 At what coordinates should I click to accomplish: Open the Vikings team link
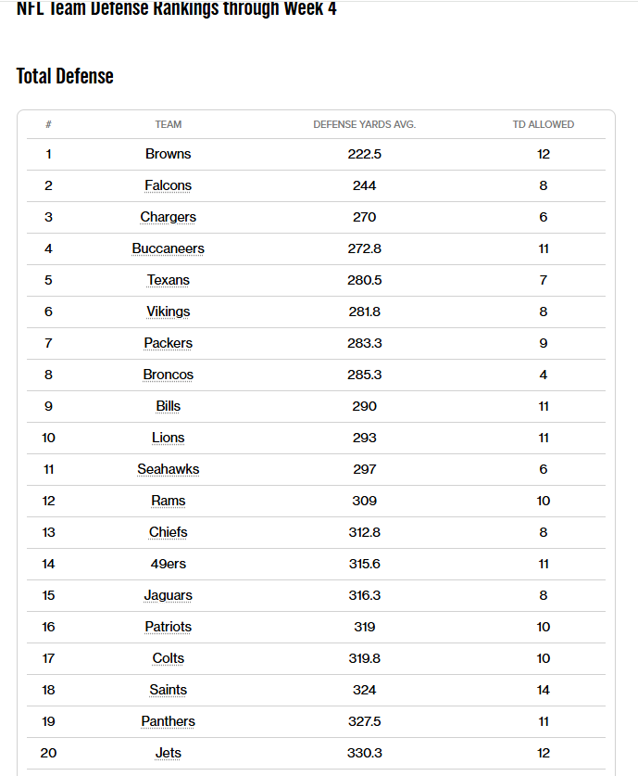[x=169, y=312]
